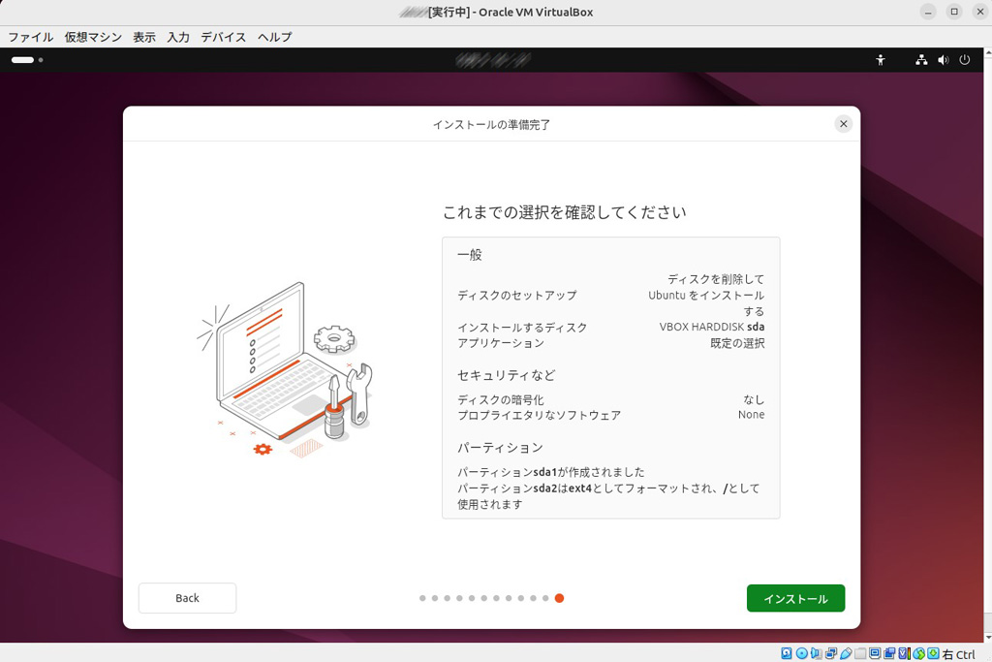Click the セキュリティなど section heading
Screen dimensions: 992x662
coord(506,375)
